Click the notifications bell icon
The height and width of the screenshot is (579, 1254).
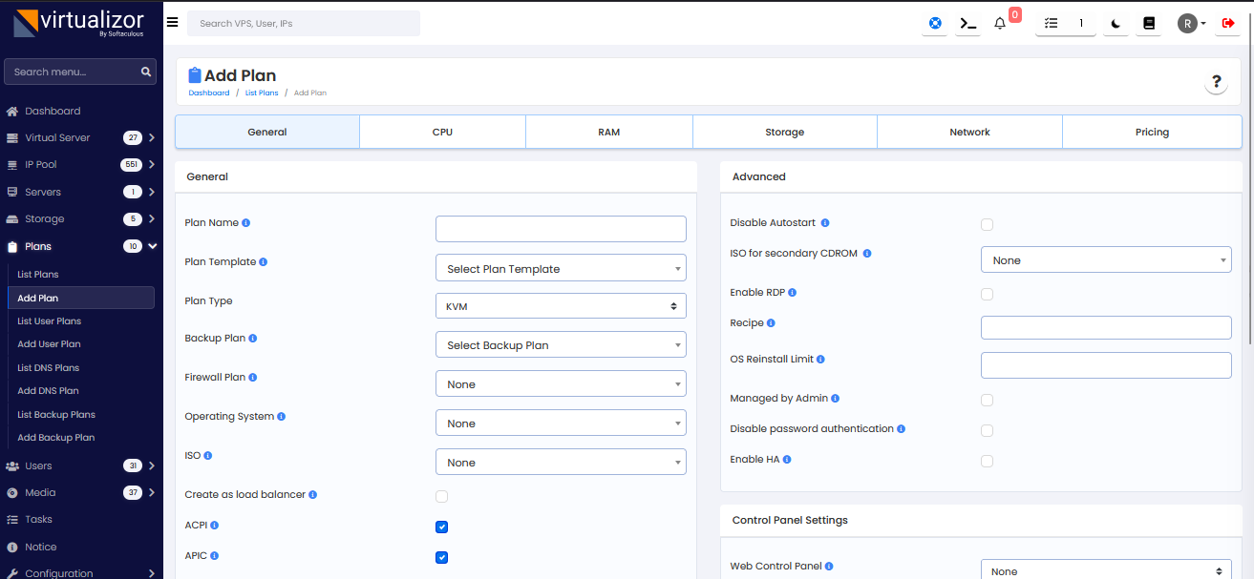coord(1000,24)
